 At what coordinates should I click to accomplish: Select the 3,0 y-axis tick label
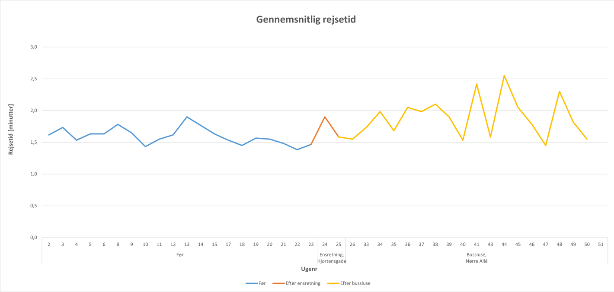33,47
